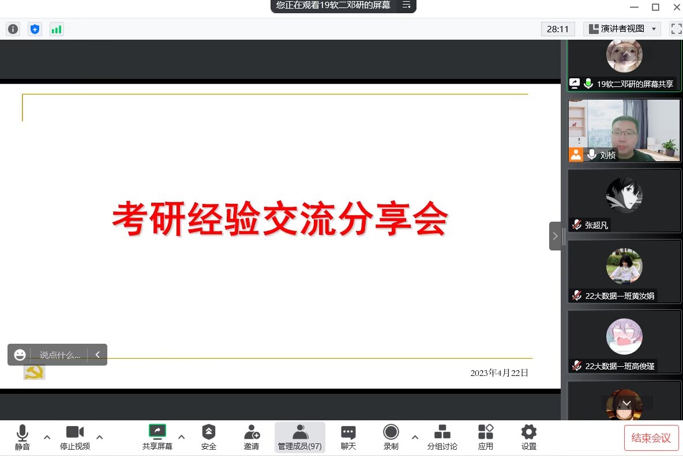Open the Chat (聊天) window
This screenshot has width=683, height=456.
tap(348, 437)
